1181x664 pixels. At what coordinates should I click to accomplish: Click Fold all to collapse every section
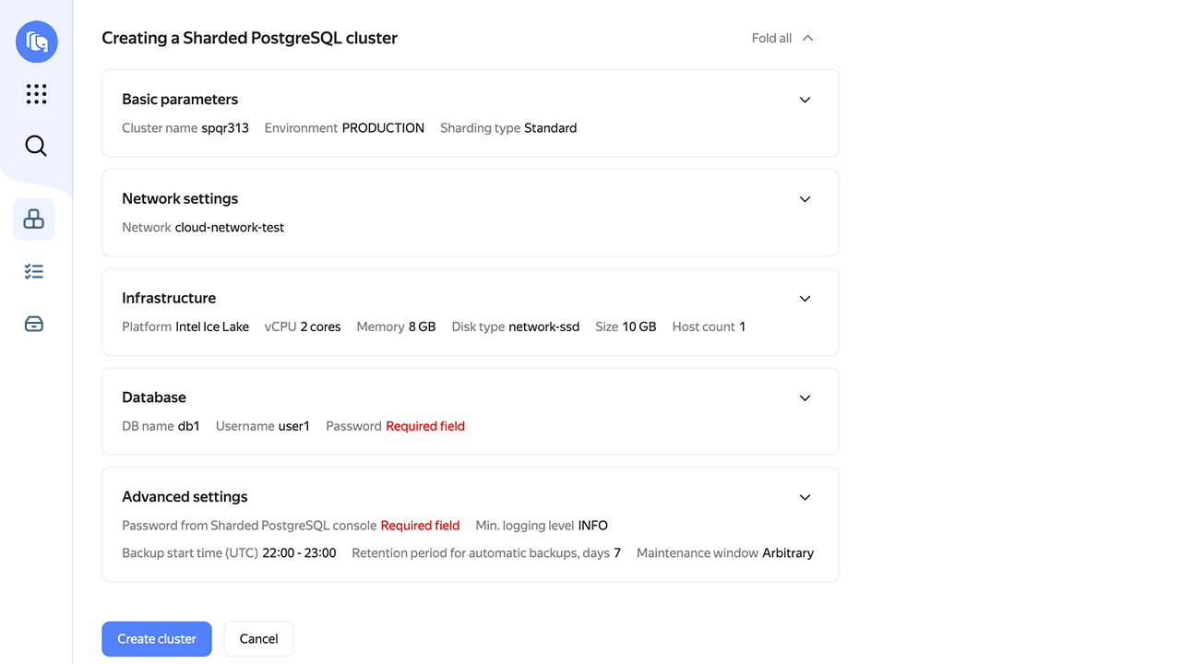[770, 38]
